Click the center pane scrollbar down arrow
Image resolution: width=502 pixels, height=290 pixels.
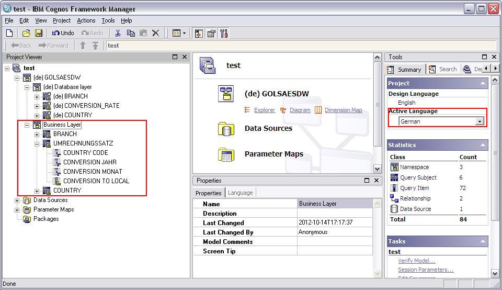(x=377, y=169)
